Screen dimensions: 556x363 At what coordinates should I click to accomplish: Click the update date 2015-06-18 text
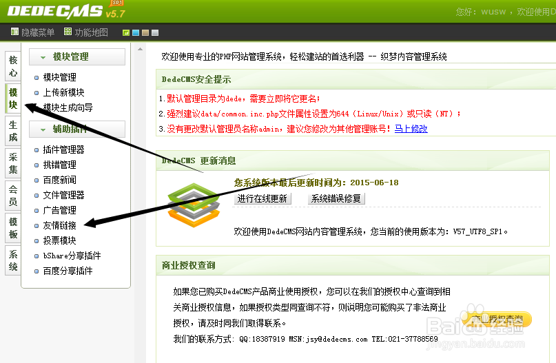[374, 183]
